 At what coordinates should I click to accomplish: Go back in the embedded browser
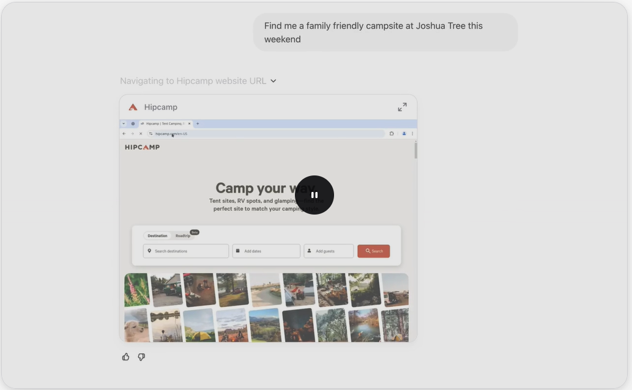(x=124, y=134)
